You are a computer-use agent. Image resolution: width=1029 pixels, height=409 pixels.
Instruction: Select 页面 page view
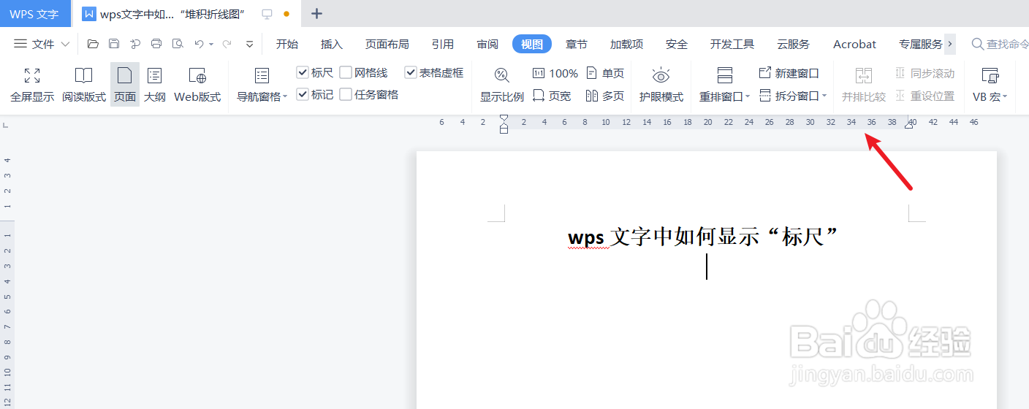click(x=125, y=85)
